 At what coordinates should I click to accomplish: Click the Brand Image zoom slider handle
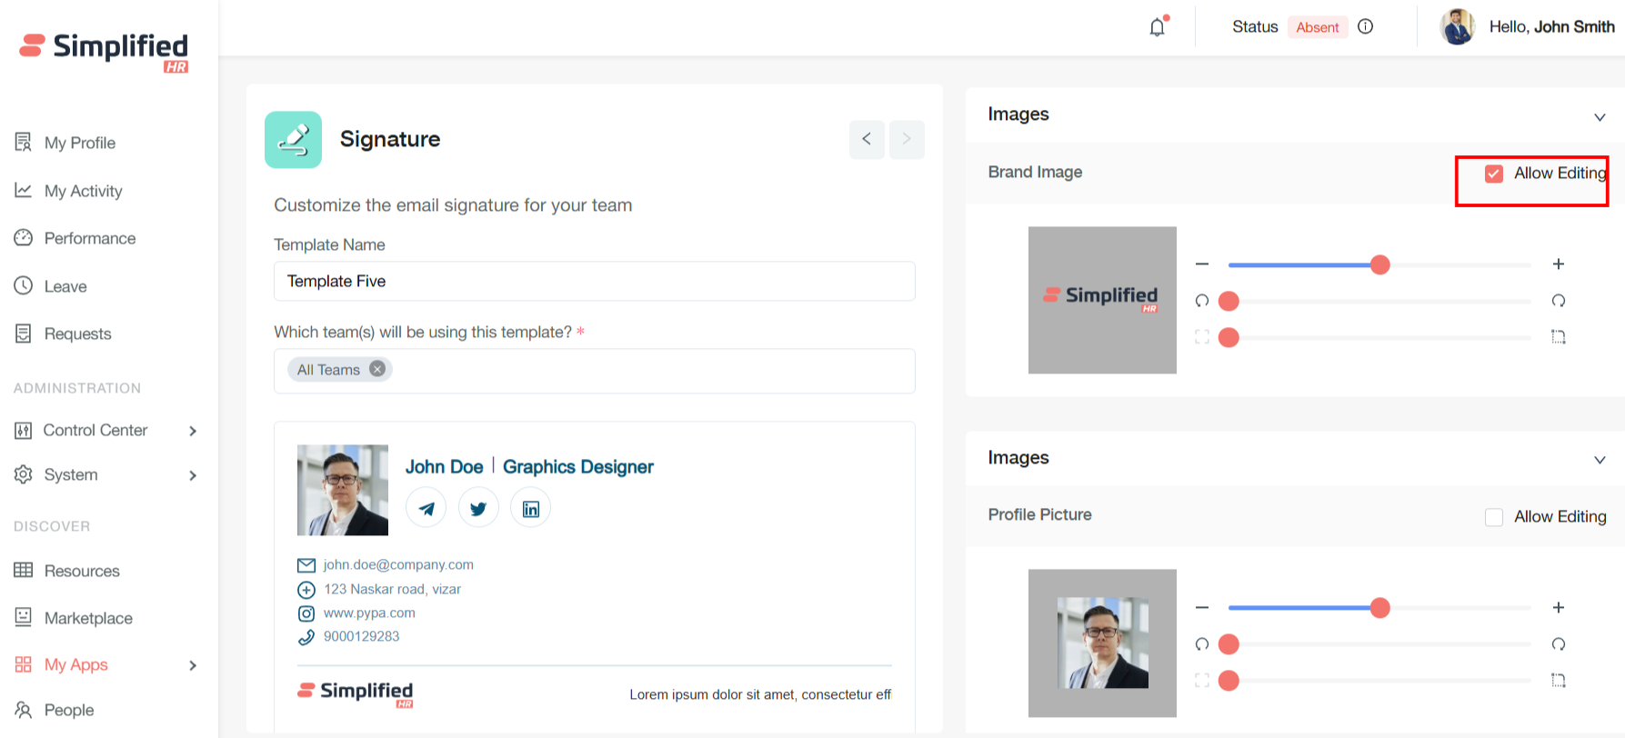pyautogui.click(x=1379, y=264)
